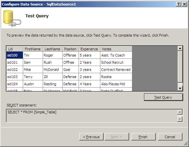Image resolution: width=189 pixels, height=147 pixels.
Task: Click Austin's Defense position cell
Action: tap(70, 84)
